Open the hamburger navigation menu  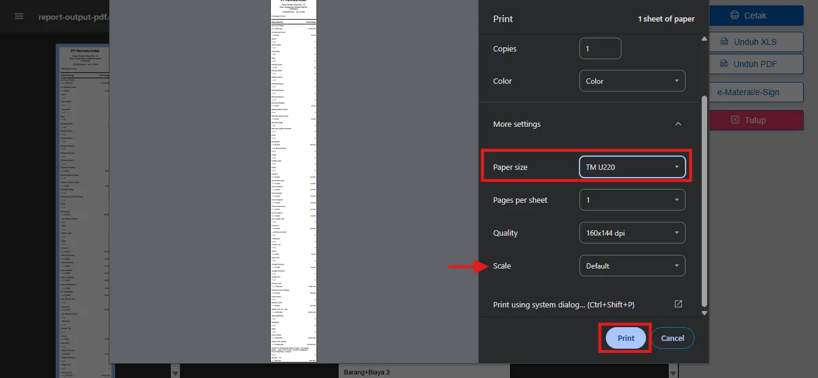tap(19, 16)
